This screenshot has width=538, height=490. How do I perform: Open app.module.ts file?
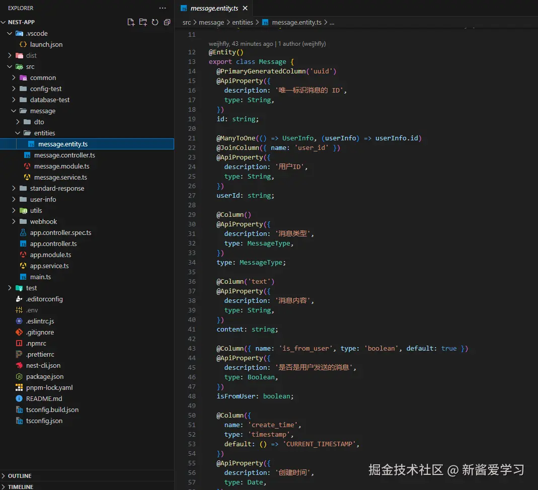coord(50,255)
